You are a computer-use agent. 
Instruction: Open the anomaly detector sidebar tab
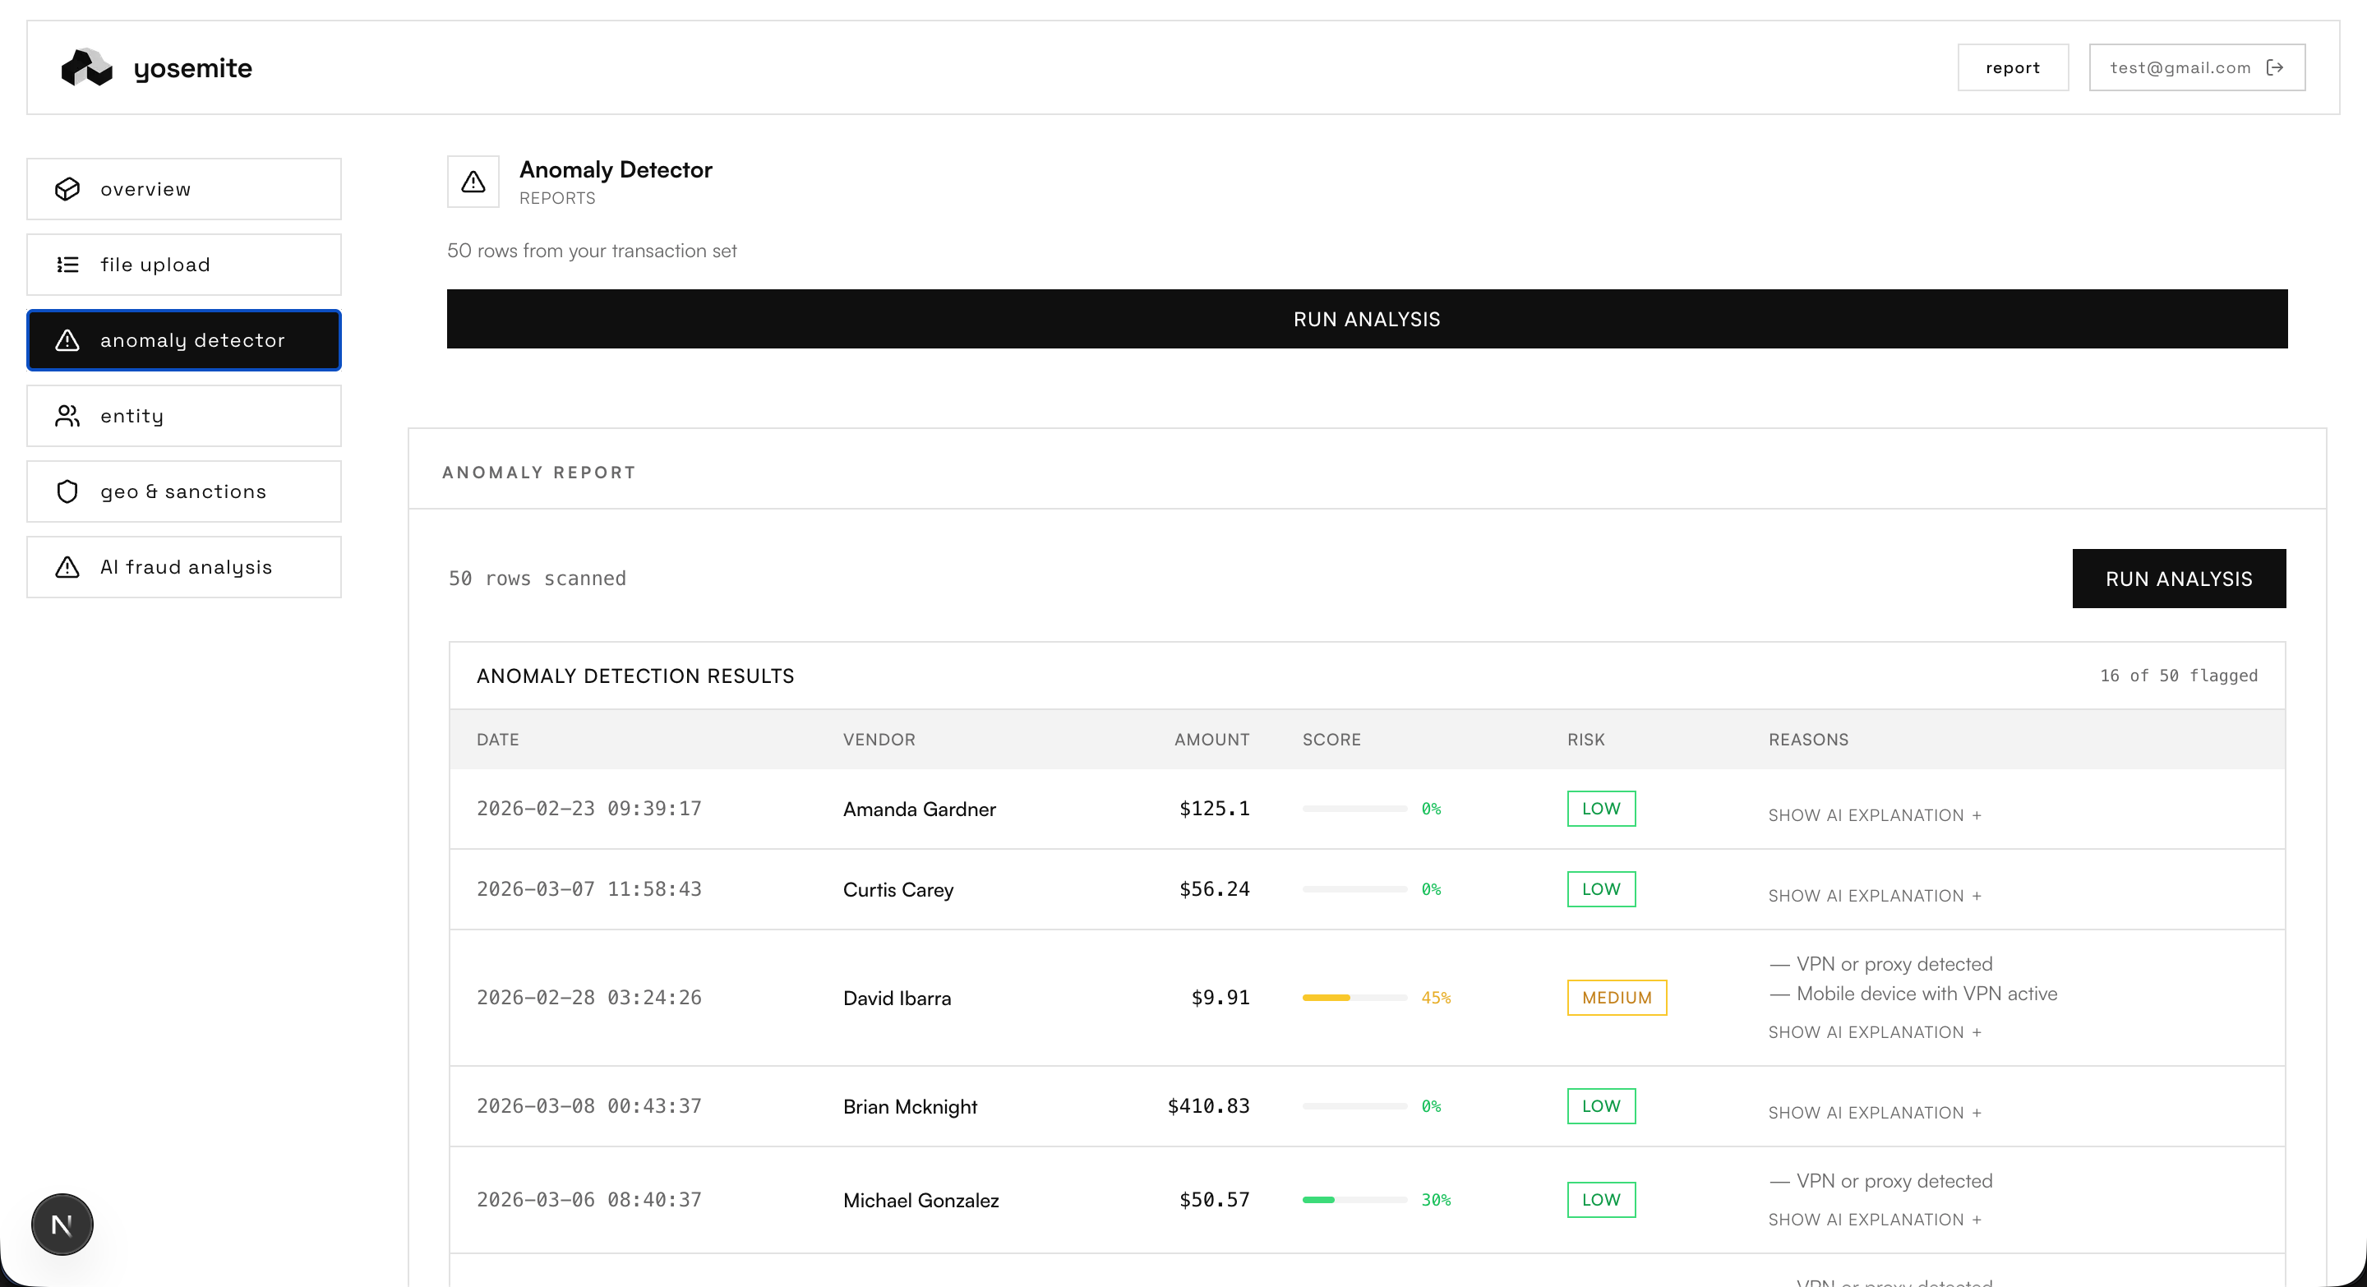click(184, 340)
